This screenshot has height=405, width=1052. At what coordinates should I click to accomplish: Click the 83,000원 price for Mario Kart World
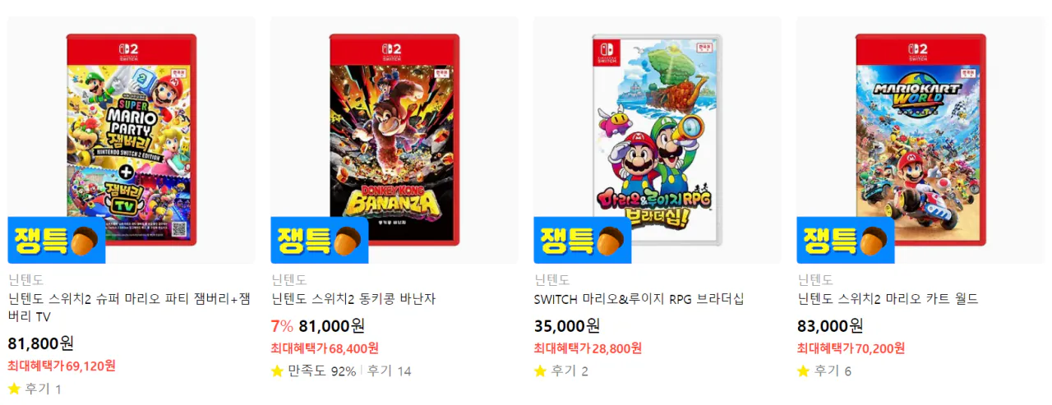tap(830, 325)
